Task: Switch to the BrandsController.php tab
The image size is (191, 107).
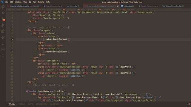Action: click(173, 6)
